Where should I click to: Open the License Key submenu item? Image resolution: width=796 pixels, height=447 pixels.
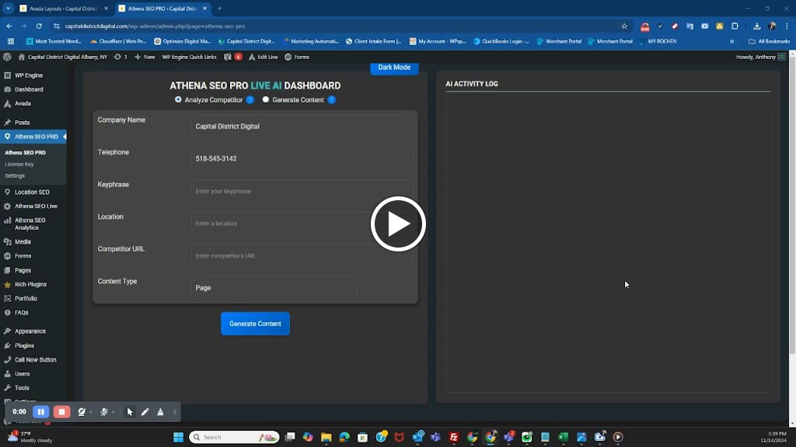(x=19, y=165)
